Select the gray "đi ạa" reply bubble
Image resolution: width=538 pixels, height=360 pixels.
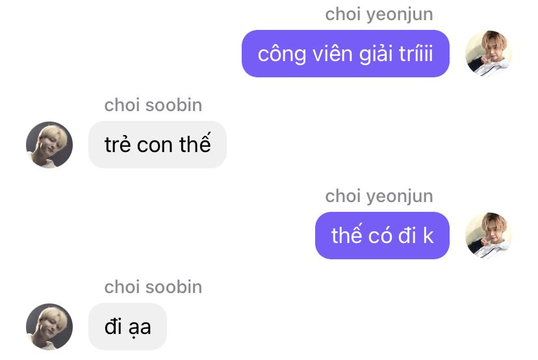[127, 326]
